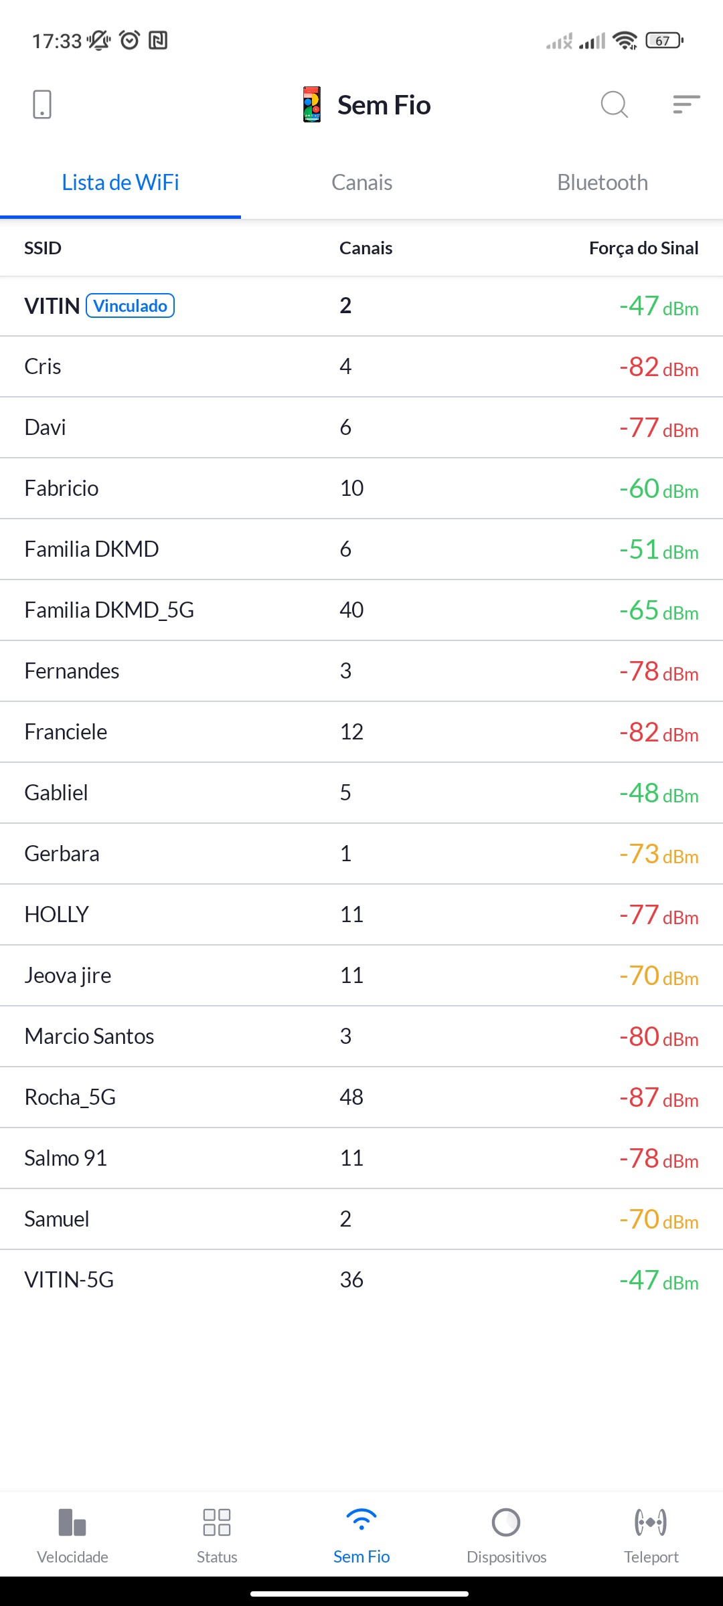This screenshot has height=1606, width=723.
Task: Select the Fabricio WiFi network
Action: (361, 488)
